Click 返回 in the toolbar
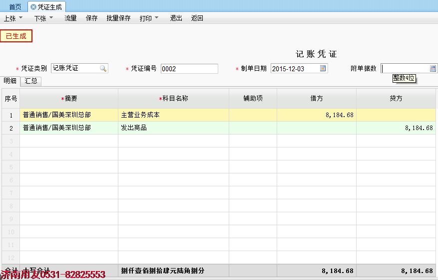 pyautogui.click(x=197, y=18)
